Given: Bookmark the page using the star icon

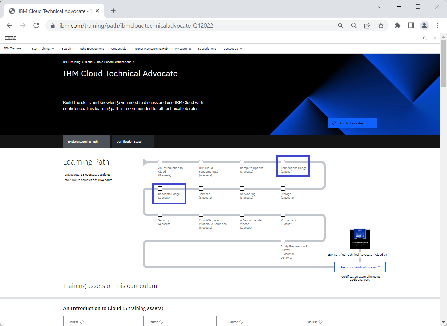Looking at the screenshot, I should (x=381, y=25).
